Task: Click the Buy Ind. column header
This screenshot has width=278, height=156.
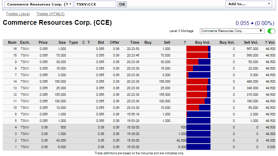Action: point(203,43)
